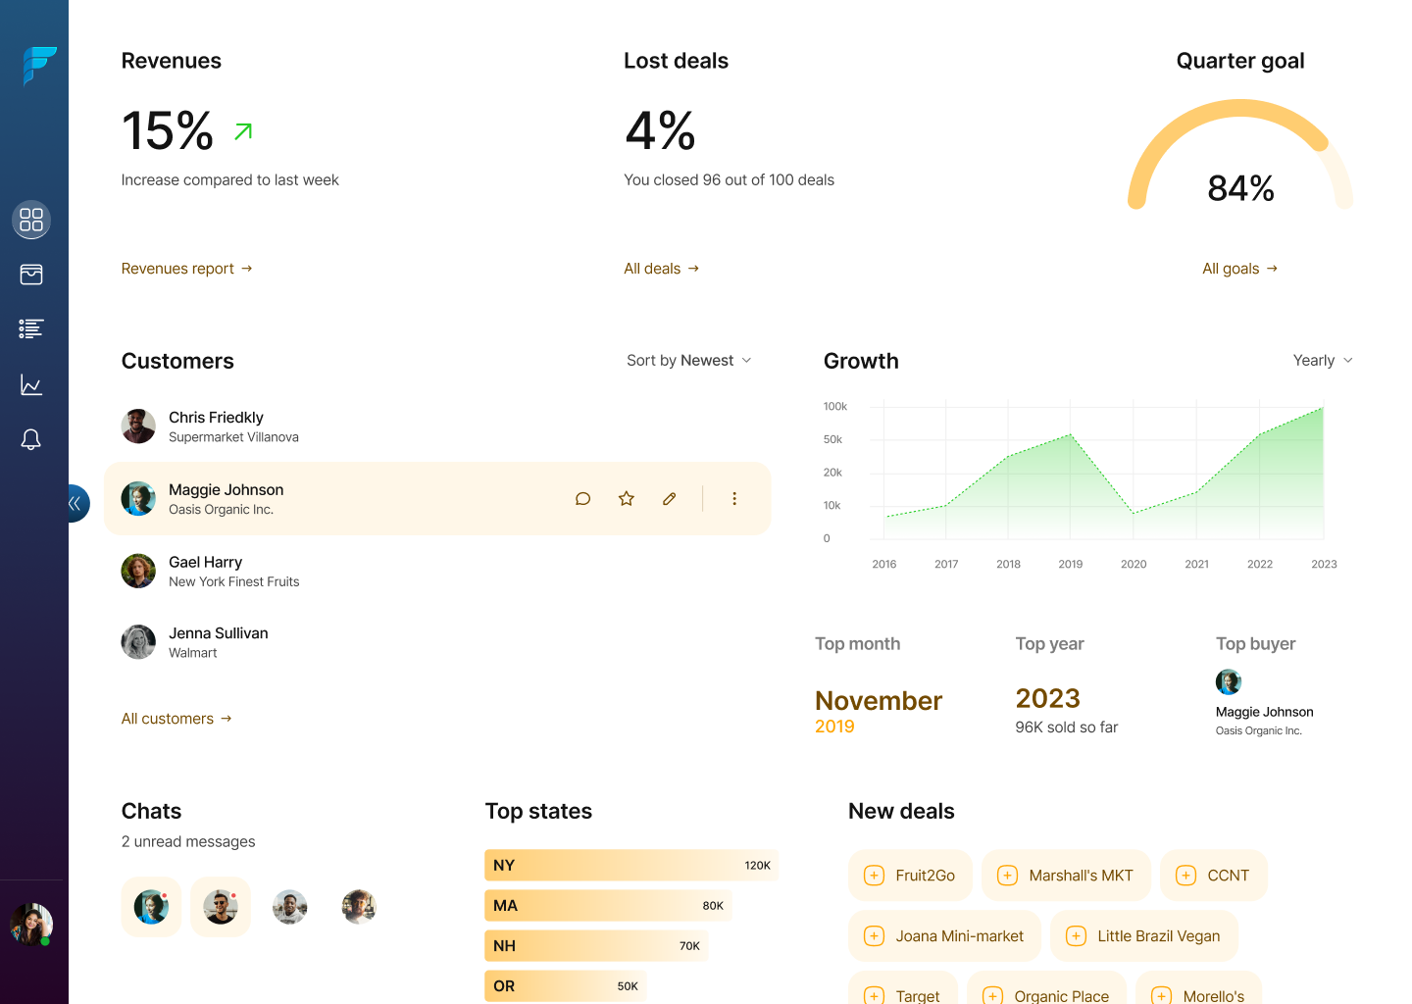Add the Fruit2Go new deal

910,876
